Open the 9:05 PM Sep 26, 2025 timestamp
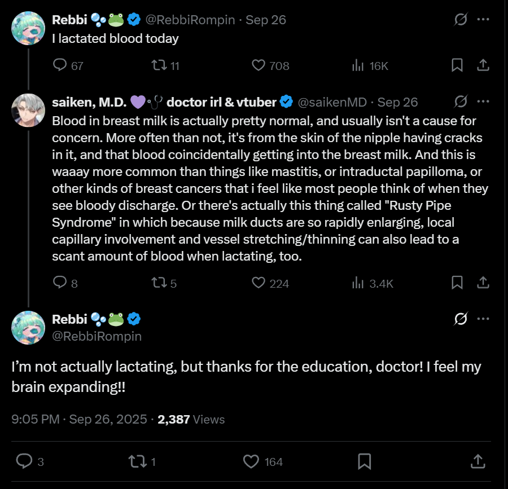This screenshot has width=508, height=489. coord(80,419)
